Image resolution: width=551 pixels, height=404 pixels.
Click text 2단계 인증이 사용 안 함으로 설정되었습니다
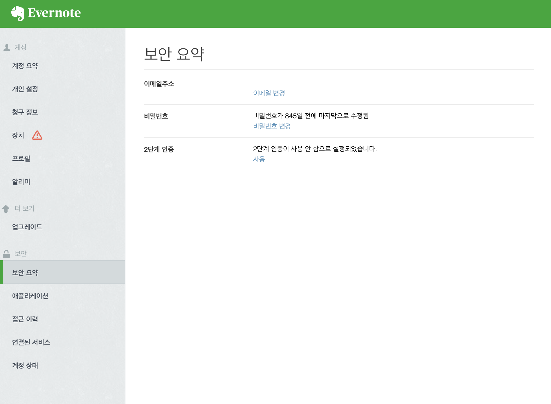(315, 149)
